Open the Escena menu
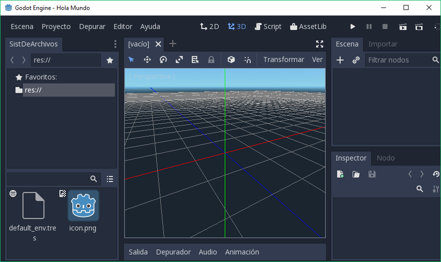This screenshot has width=441, height=262. point(22,26)
